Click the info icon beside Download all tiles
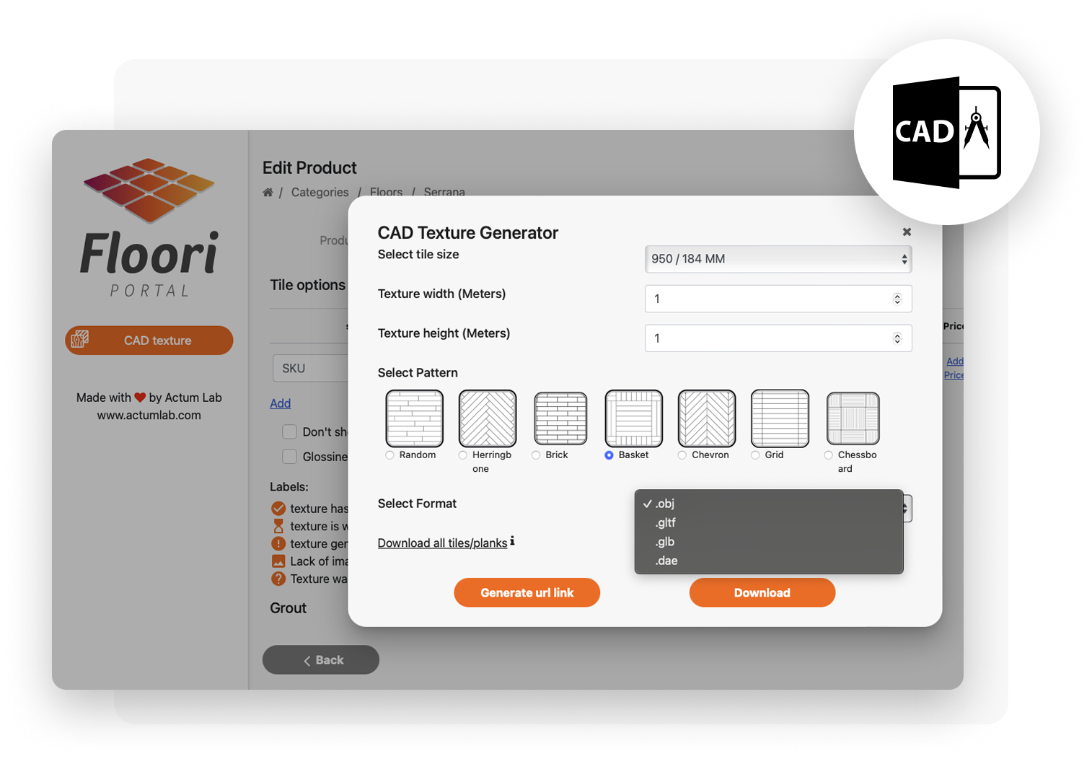 (x=512, y=541)
